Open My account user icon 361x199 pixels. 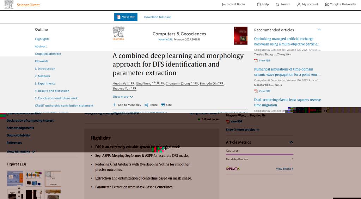299,5
